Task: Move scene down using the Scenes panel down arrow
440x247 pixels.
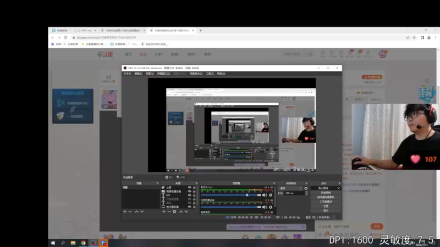Action: pyautogui.click(x=142, y=212)
